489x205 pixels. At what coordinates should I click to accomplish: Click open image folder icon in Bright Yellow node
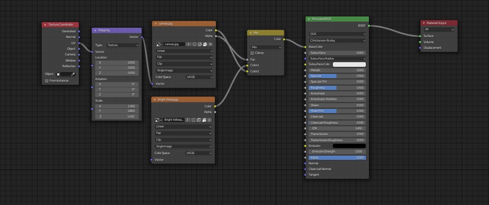coord(204,120)
